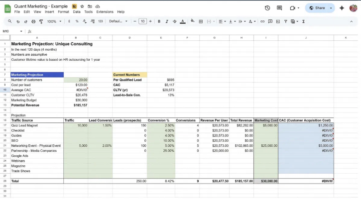361x204 pixels.
Task: Open the View menu
Action: coord(37,12)
